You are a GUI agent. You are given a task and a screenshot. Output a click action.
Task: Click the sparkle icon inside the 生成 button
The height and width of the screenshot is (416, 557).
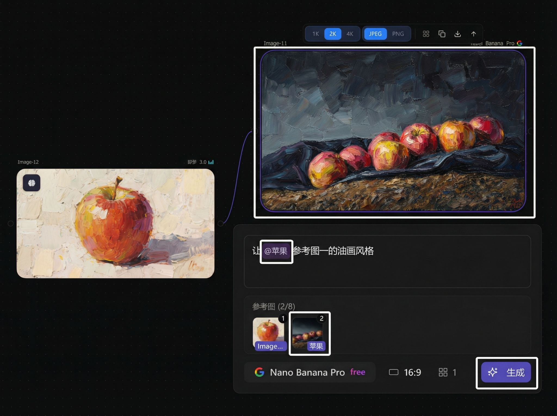coord(493,372)
